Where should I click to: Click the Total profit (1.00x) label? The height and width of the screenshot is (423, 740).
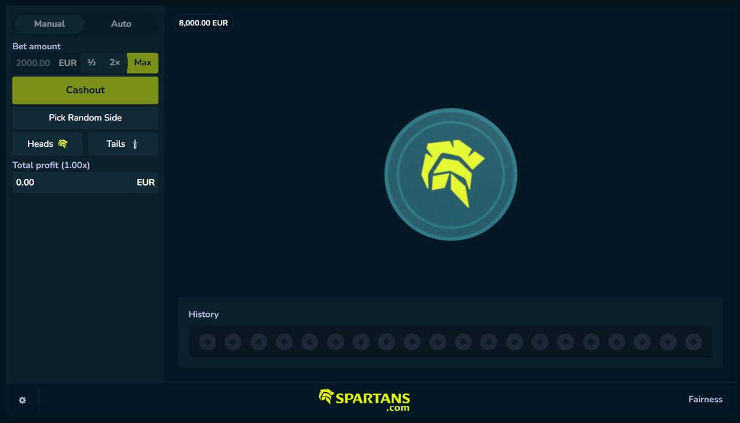click(x=51, y=165)
